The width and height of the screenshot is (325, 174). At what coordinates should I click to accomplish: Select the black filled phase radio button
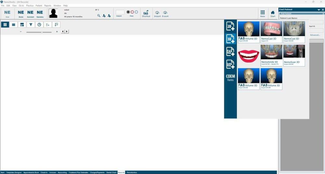pos(128,12)
